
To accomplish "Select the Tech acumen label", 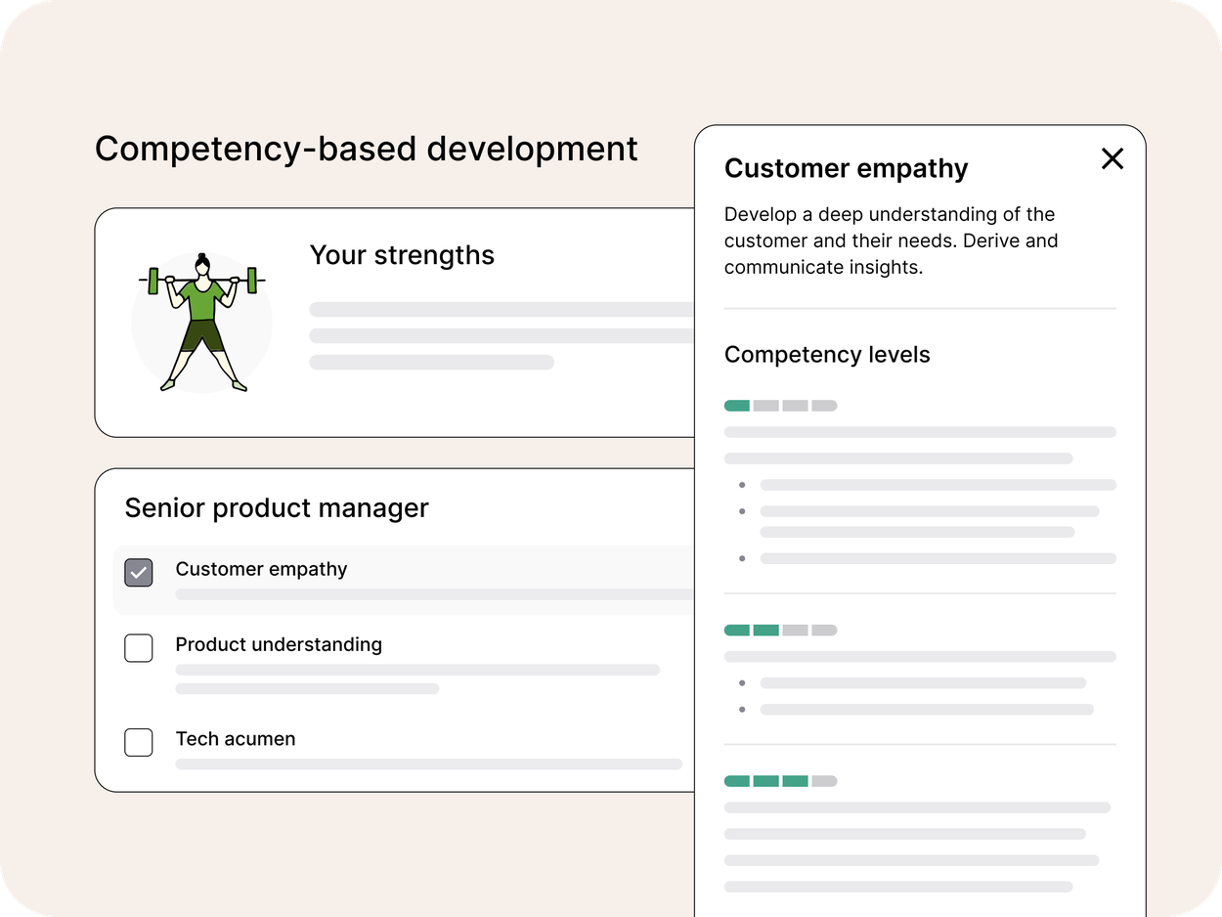I will click(236, 739).
